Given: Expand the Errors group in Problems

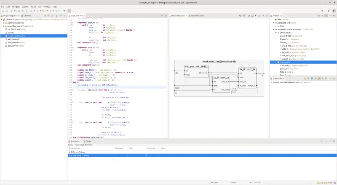Looking at the screenshot, I should coord(69,152).
